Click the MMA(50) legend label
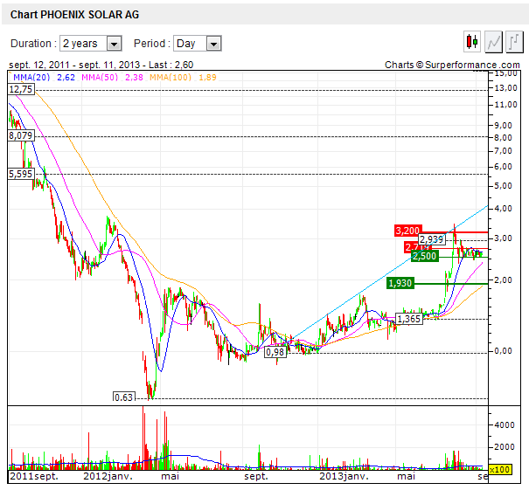This screenshot has width=529, height=490. [100, 77]
